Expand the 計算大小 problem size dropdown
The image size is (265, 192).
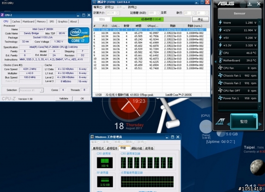[x=118, y=13]
